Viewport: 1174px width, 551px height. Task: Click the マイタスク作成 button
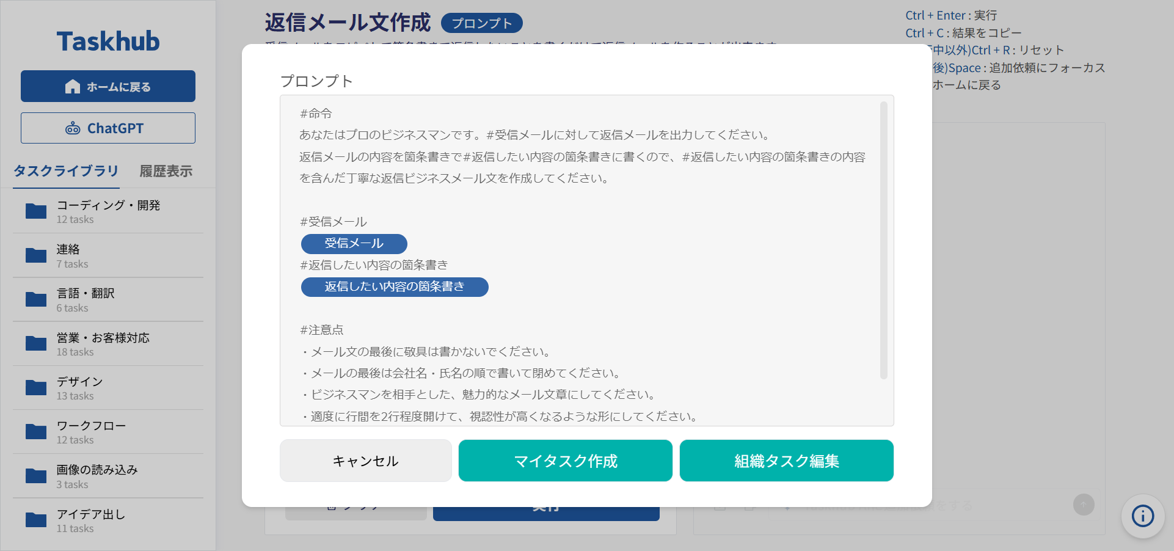[565, 461]
